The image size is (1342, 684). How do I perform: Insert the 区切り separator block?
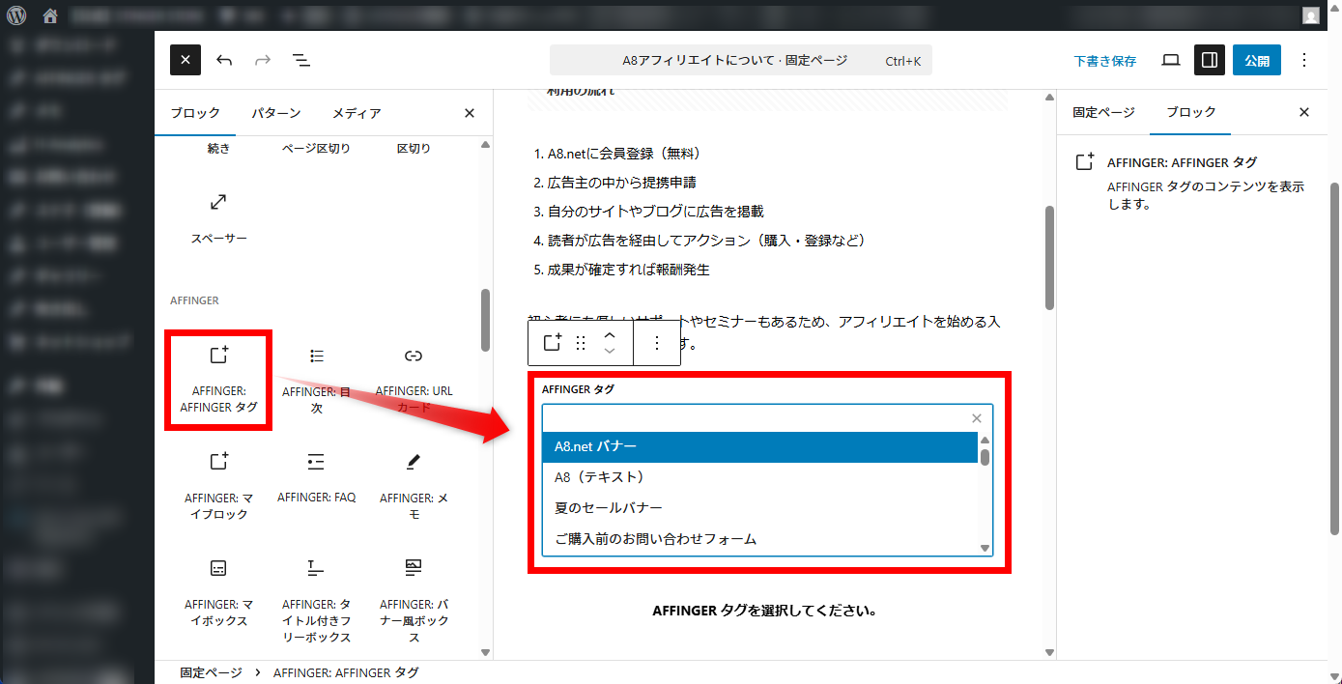point(414,149)
